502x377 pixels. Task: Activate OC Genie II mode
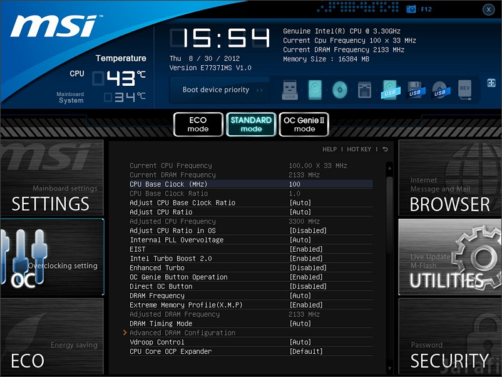coord(304,124)
